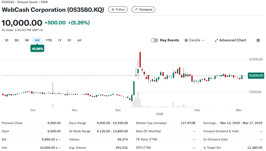
Task: Click the +(5.26%) percent change figure
Action: pos(79,23)
